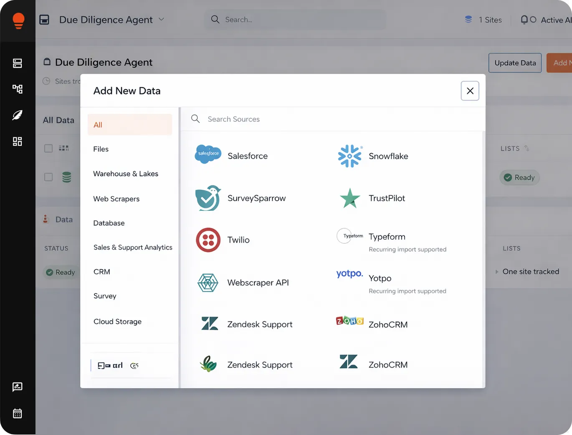Select the TrustPilot green star icon
Screen dimensions: 572x435
349,198
